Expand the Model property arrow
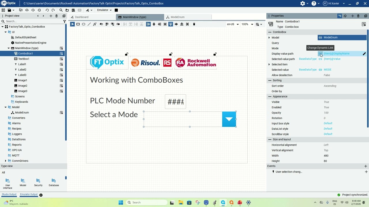This screenshot has height=207, width=369. point(269,38)
